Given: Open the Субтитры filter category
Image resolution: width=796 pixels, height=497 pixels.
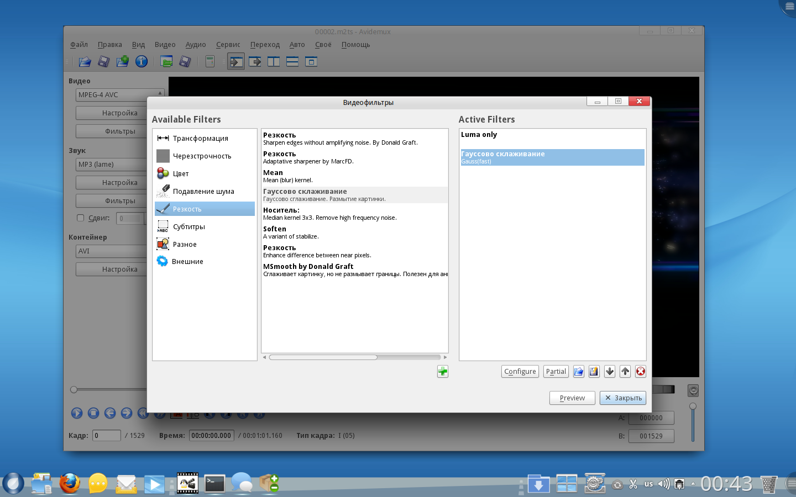Looking at the screenshot, I should [188, 227].
